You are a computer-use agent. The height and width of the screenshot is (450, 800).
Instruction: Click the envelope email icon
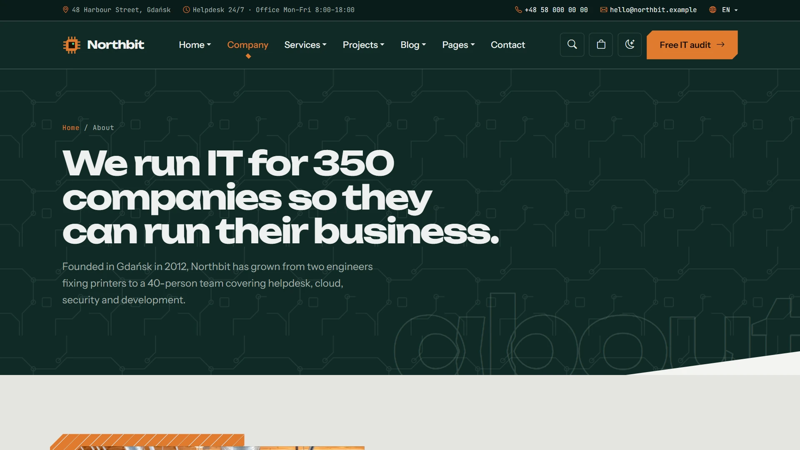pos(603,10)
